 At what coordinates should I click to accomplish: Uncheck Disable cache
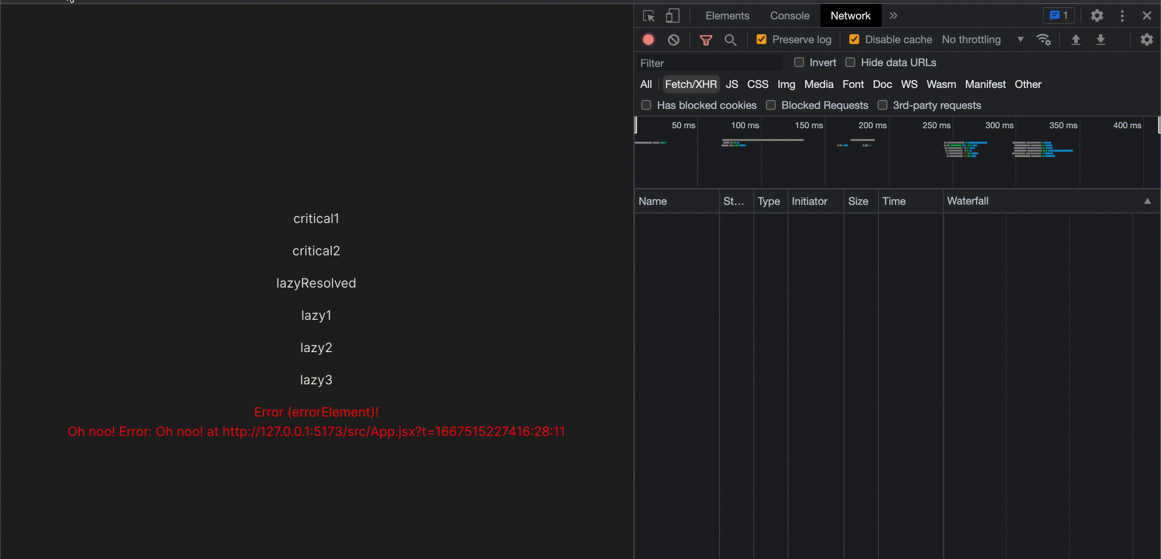(854, 39)
